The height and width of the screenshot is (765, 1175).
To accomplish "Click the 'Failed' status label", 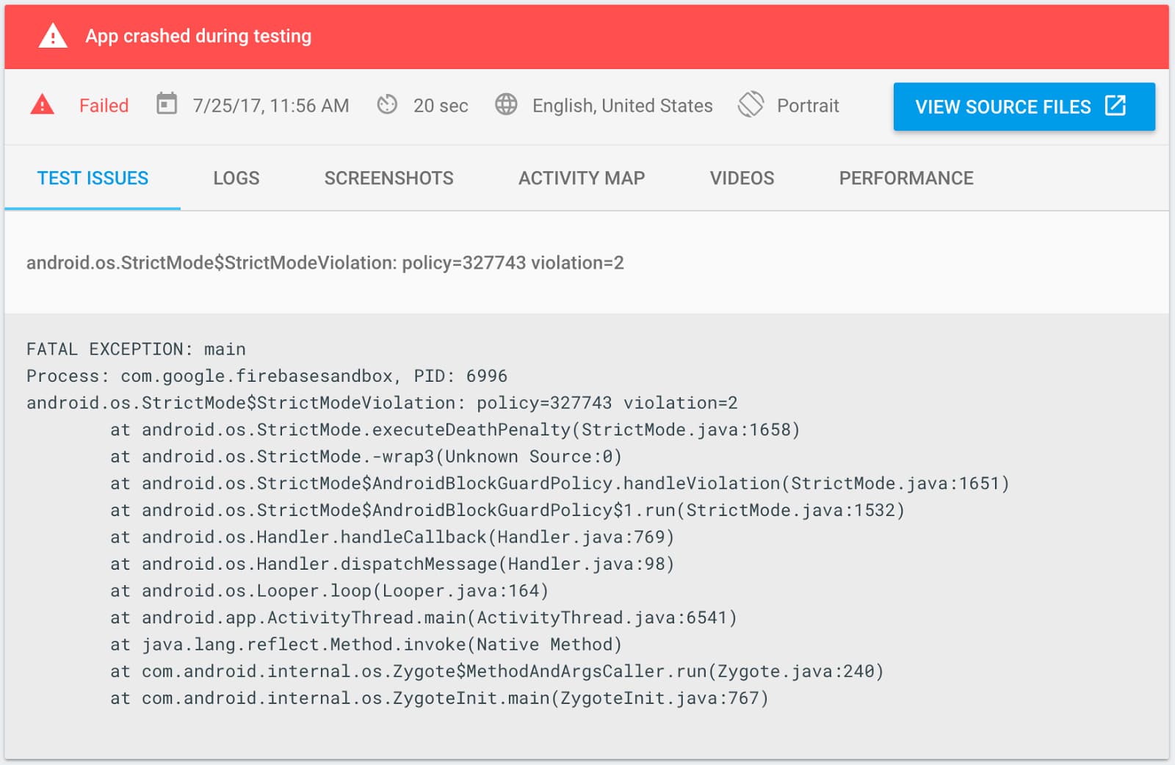I will [x=104, y=106].
